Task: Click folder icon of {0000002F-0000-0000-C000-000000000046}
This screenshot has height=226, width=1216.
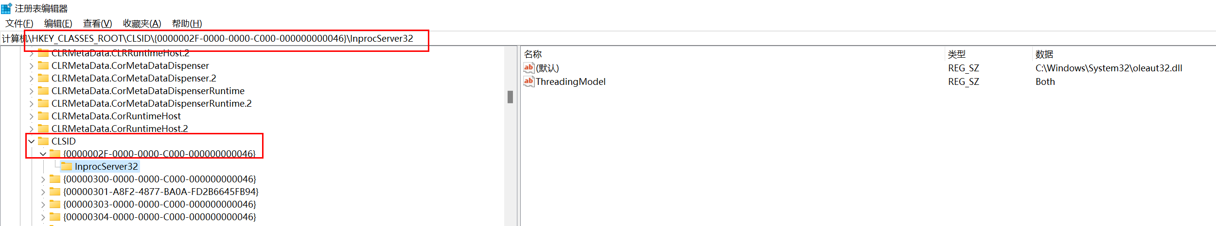Action: pos(55,154)
